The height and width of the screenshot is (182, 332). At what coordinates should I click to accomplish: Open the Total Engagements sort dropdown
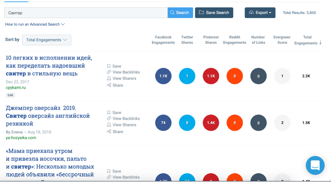pos(47,40)
